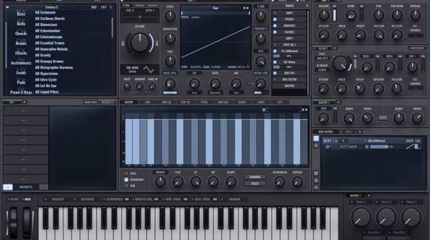
Task: Click the vibrato sine waveform icon
Action: [x=148, y=69]
